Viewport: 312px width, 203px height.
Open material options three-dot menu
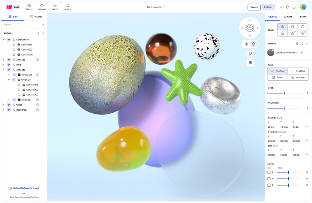[x=307, y=53]
